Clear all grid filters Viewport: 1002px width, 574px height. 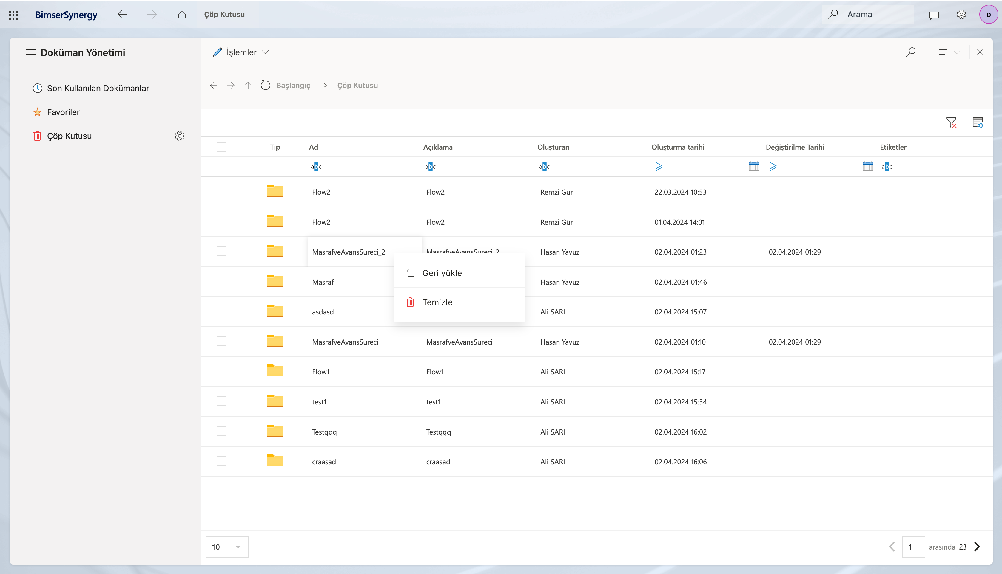[952, 122]
